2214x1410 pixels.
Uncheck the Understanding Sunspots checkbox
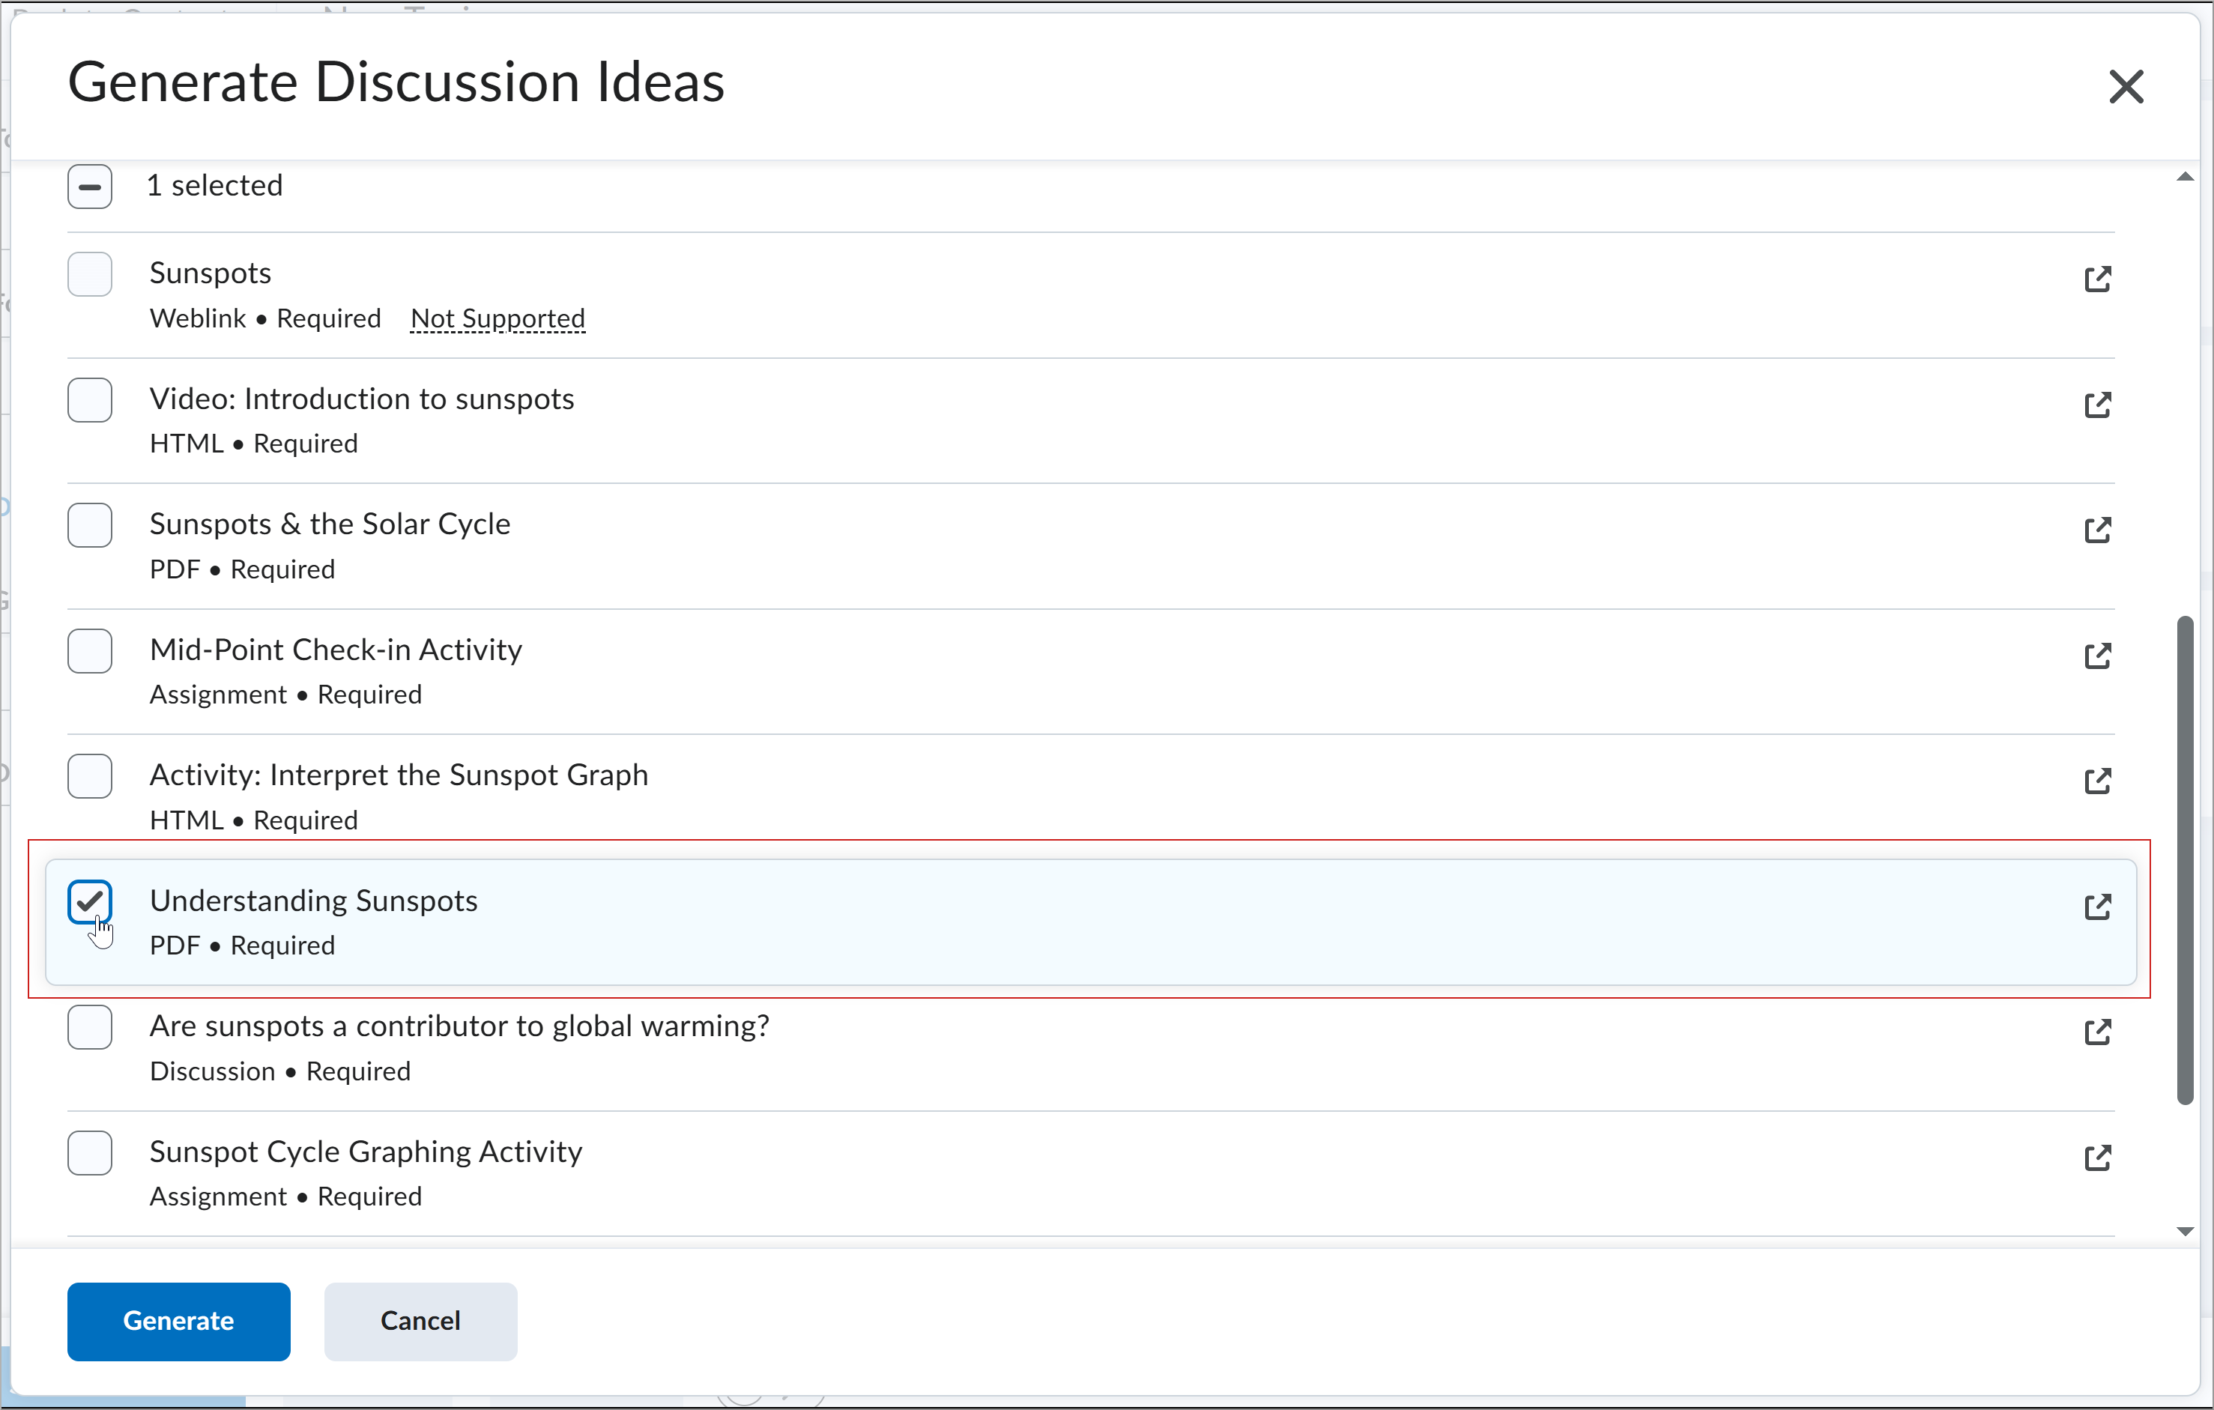pos(90,902)
